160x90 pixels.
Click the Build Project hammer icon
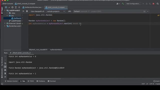point(123,4)
